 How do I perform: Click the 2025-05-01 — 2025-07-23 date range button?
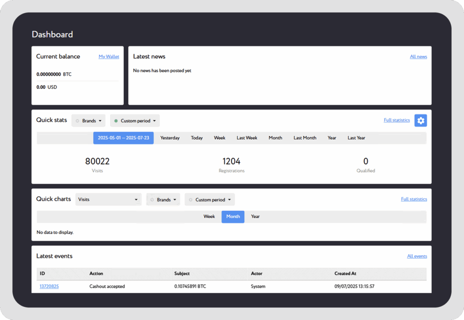[x=123, y=138]
